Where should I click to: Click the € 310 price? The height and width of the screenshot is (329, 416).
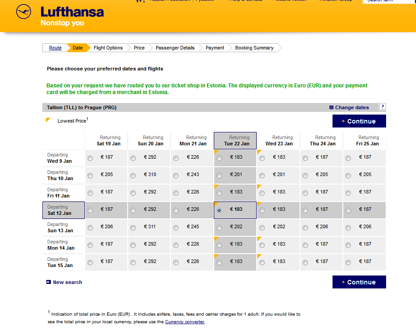150,175
